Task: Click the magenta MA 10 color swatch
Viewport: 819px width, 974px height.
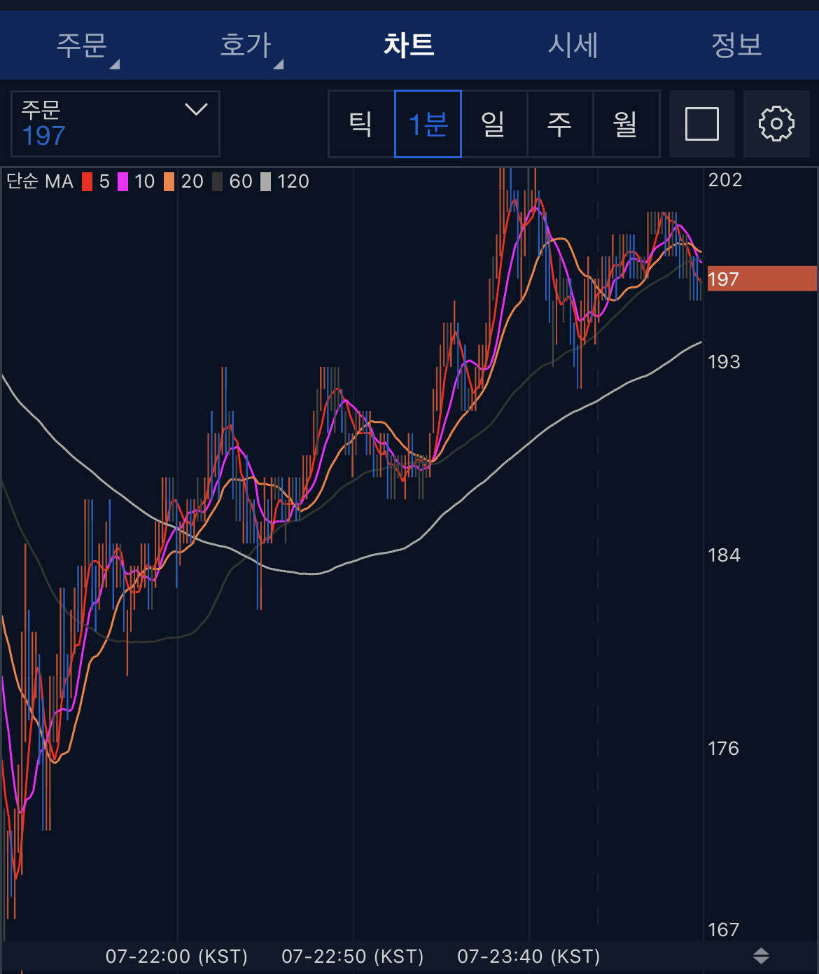Action: click(x=123, y=182)
